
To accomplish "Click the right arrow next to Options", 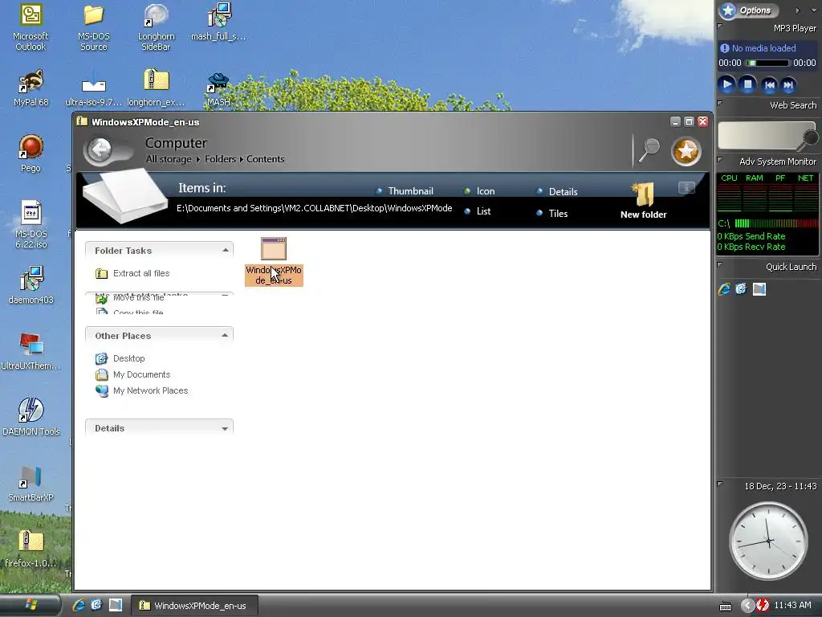I will (x=798, y=10).
